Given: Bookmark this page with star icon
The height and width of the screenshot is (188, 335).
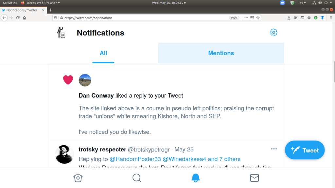Looking at the screenshot, I should tap(258, 18).
